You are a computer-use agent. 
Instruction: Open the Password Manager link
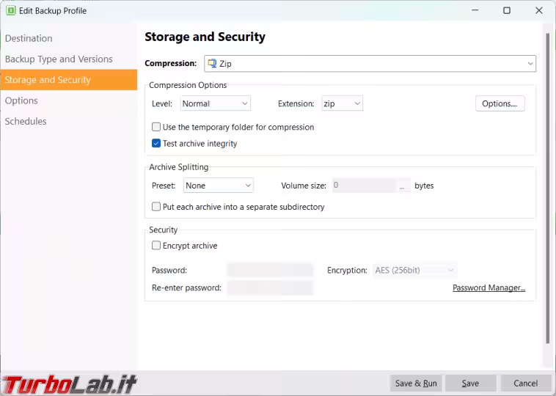tap(489, 287)
